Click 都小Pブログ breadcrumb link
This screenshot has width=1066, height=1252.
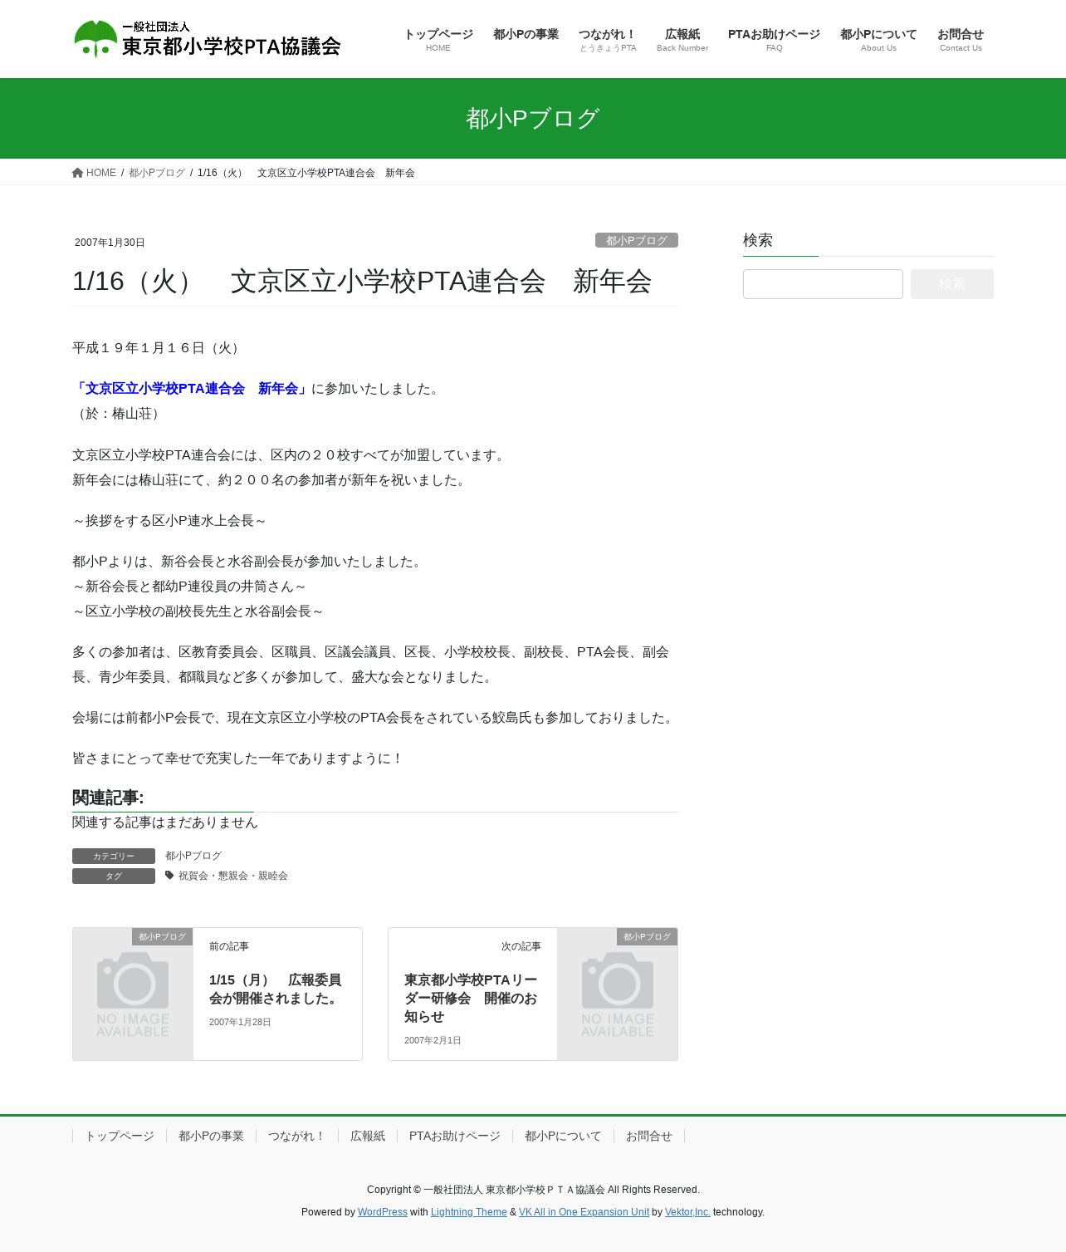(x=157, y=173)
